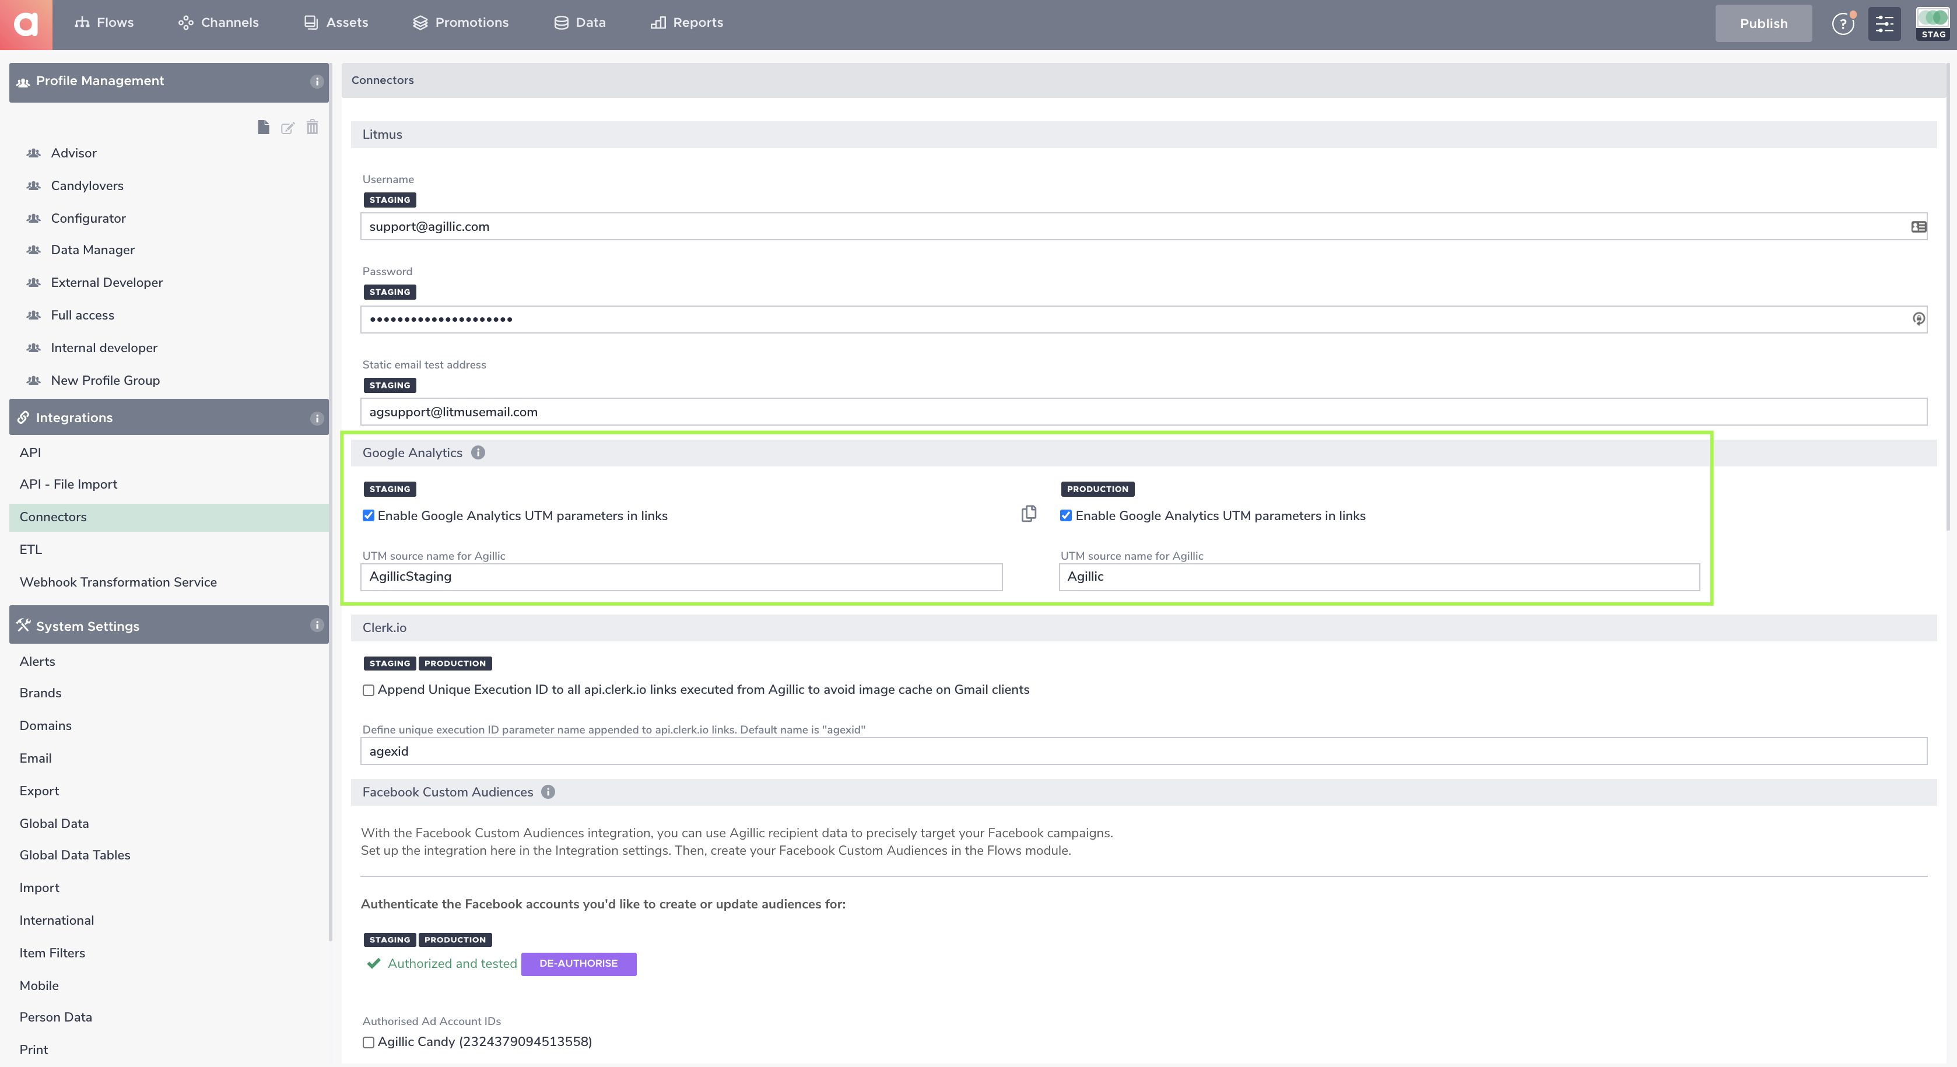The height and width of the screenshot is (1067, 1957).
Task: Click the Agillic logo home icon
Action: tap(26, 24)
